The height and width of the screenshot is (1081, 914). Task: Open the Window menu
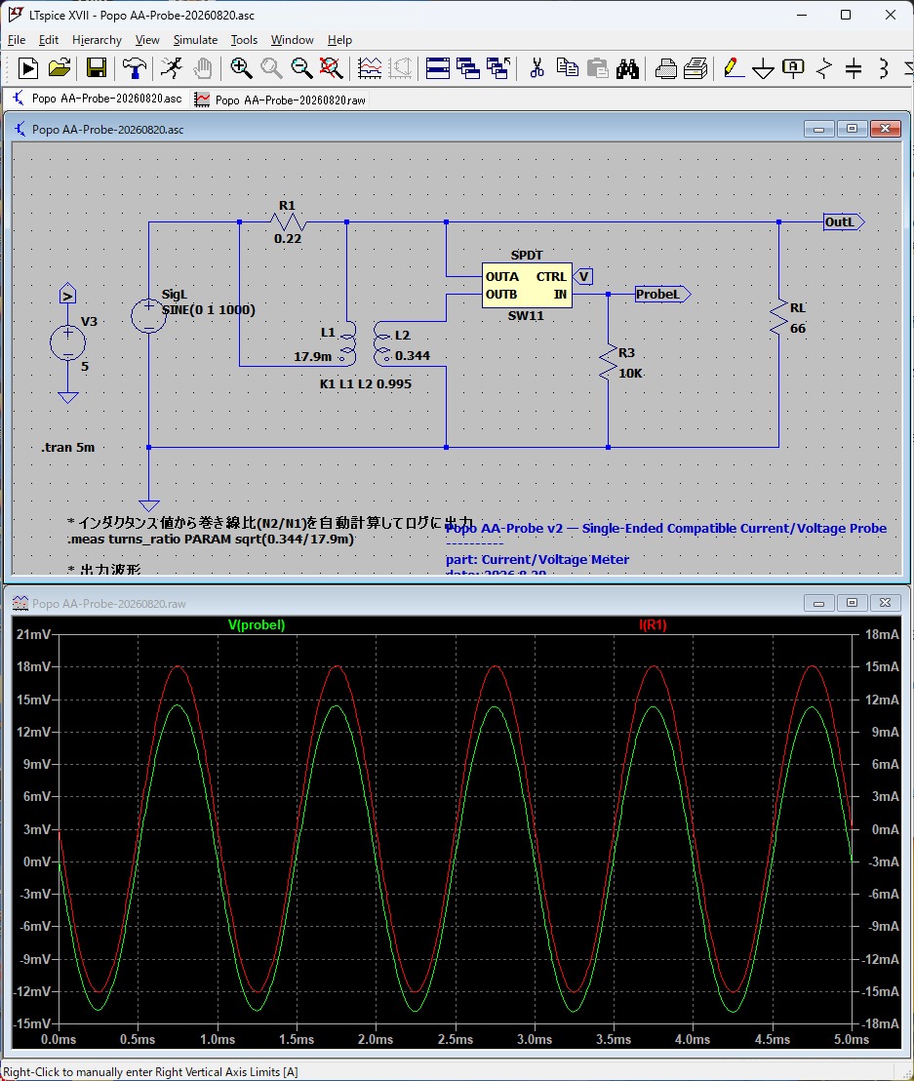pos(293,40)
